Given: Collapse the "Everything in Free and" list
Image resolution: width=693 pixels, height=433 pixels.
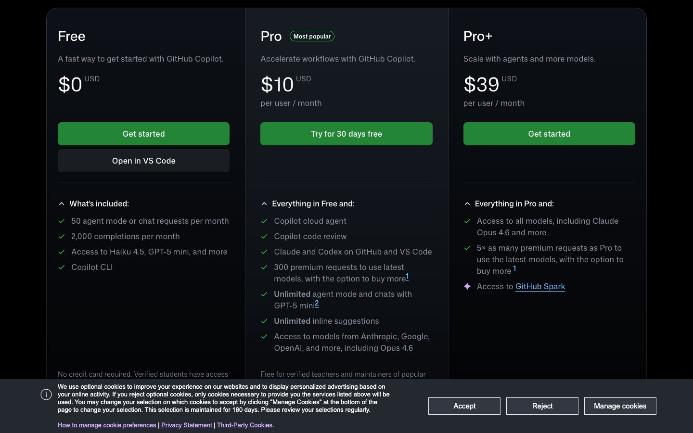Looking at the screenshot, I should [264, 204].
